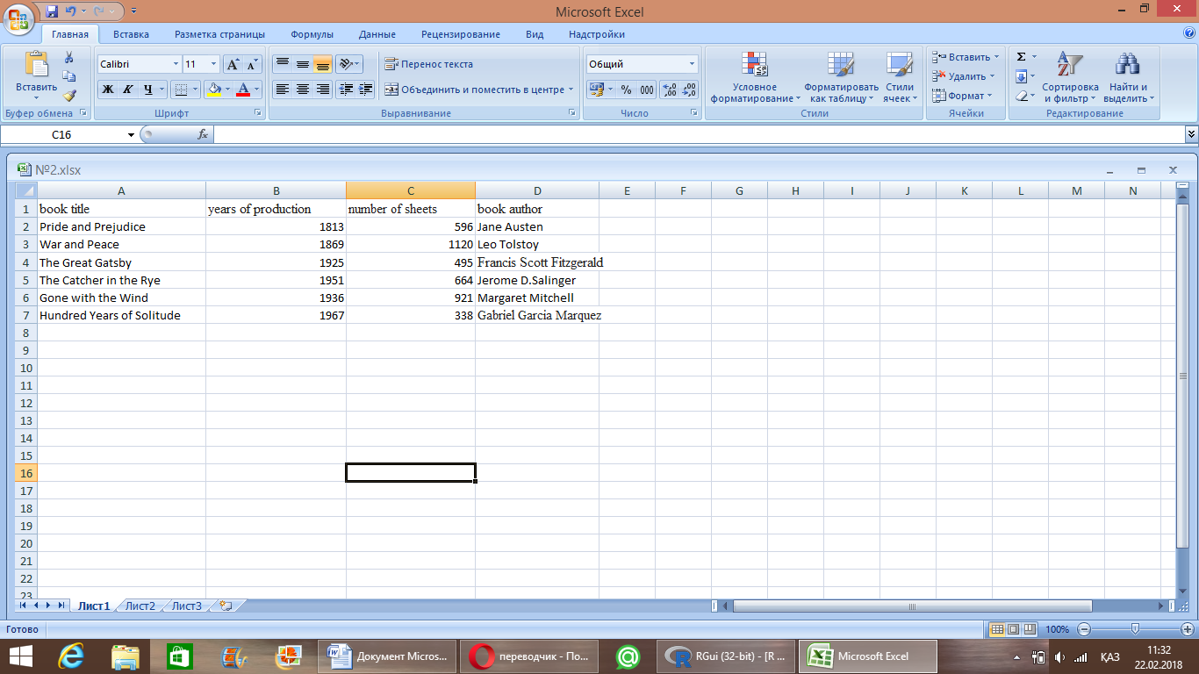This screenshot has width=1199, height=674.
Task: Open Найти и выделить dropdown
Action: [1128, 77]
